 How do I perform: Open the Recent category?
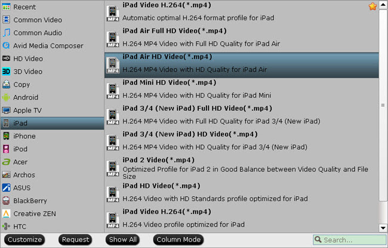(x=52, y=7)
